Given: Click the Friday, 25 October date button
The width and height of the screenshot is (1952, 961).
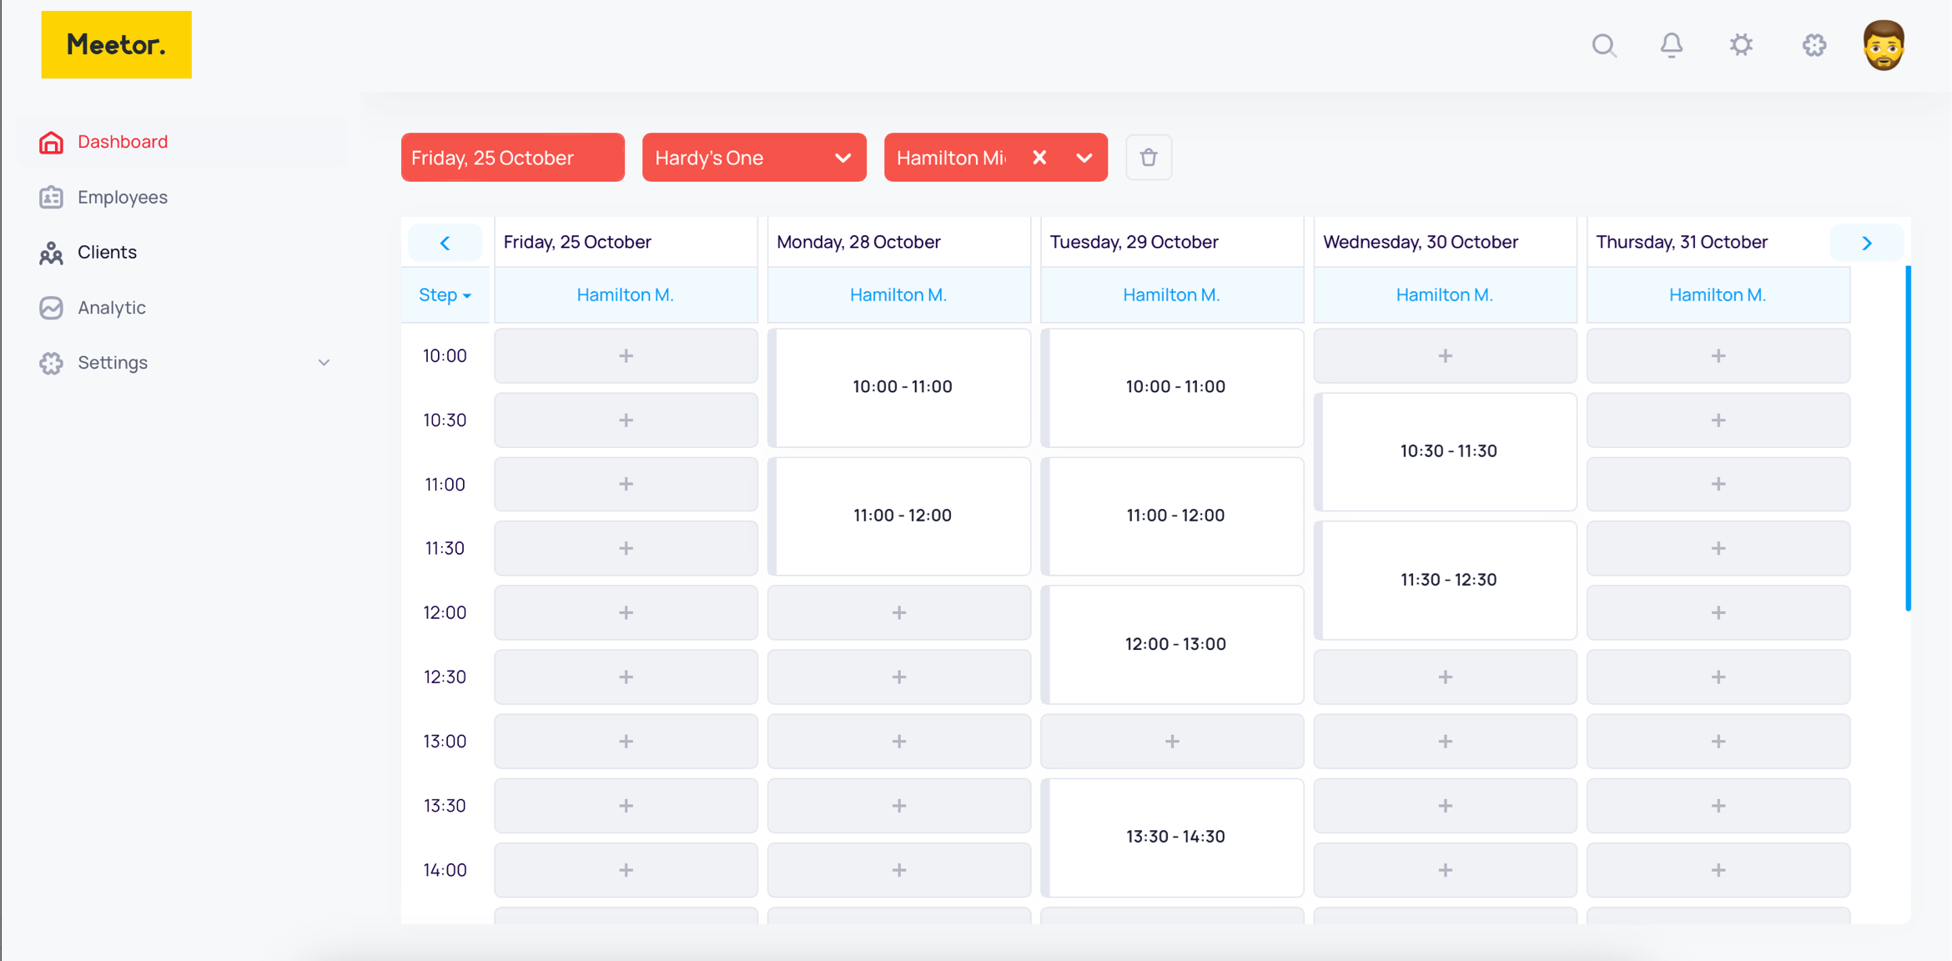Looking at the screenshot, I should [512, 158].
